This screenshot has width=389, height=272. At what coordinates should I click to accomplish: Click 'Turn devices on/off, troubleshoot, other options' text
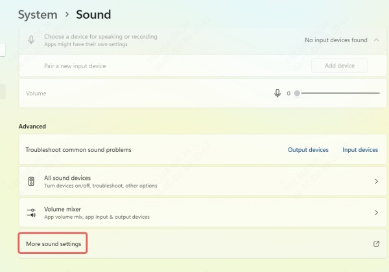100,186
